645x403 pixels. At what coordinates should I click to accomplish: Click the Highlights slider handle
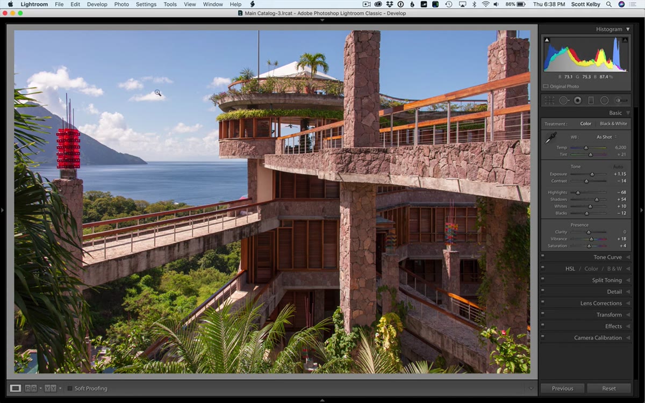pyautogui.click(x=578, y=192)
